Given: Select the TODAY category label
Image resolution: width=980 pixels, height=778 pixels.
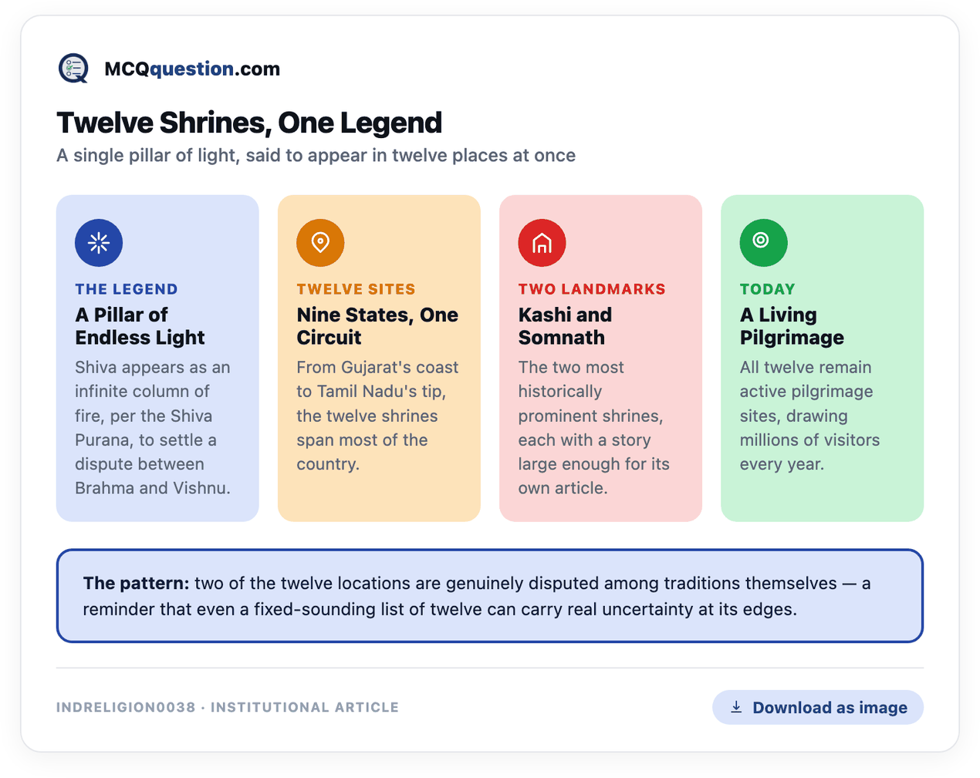Looking at the screenshot, I should pyautogui.click(x=767, y=289).
